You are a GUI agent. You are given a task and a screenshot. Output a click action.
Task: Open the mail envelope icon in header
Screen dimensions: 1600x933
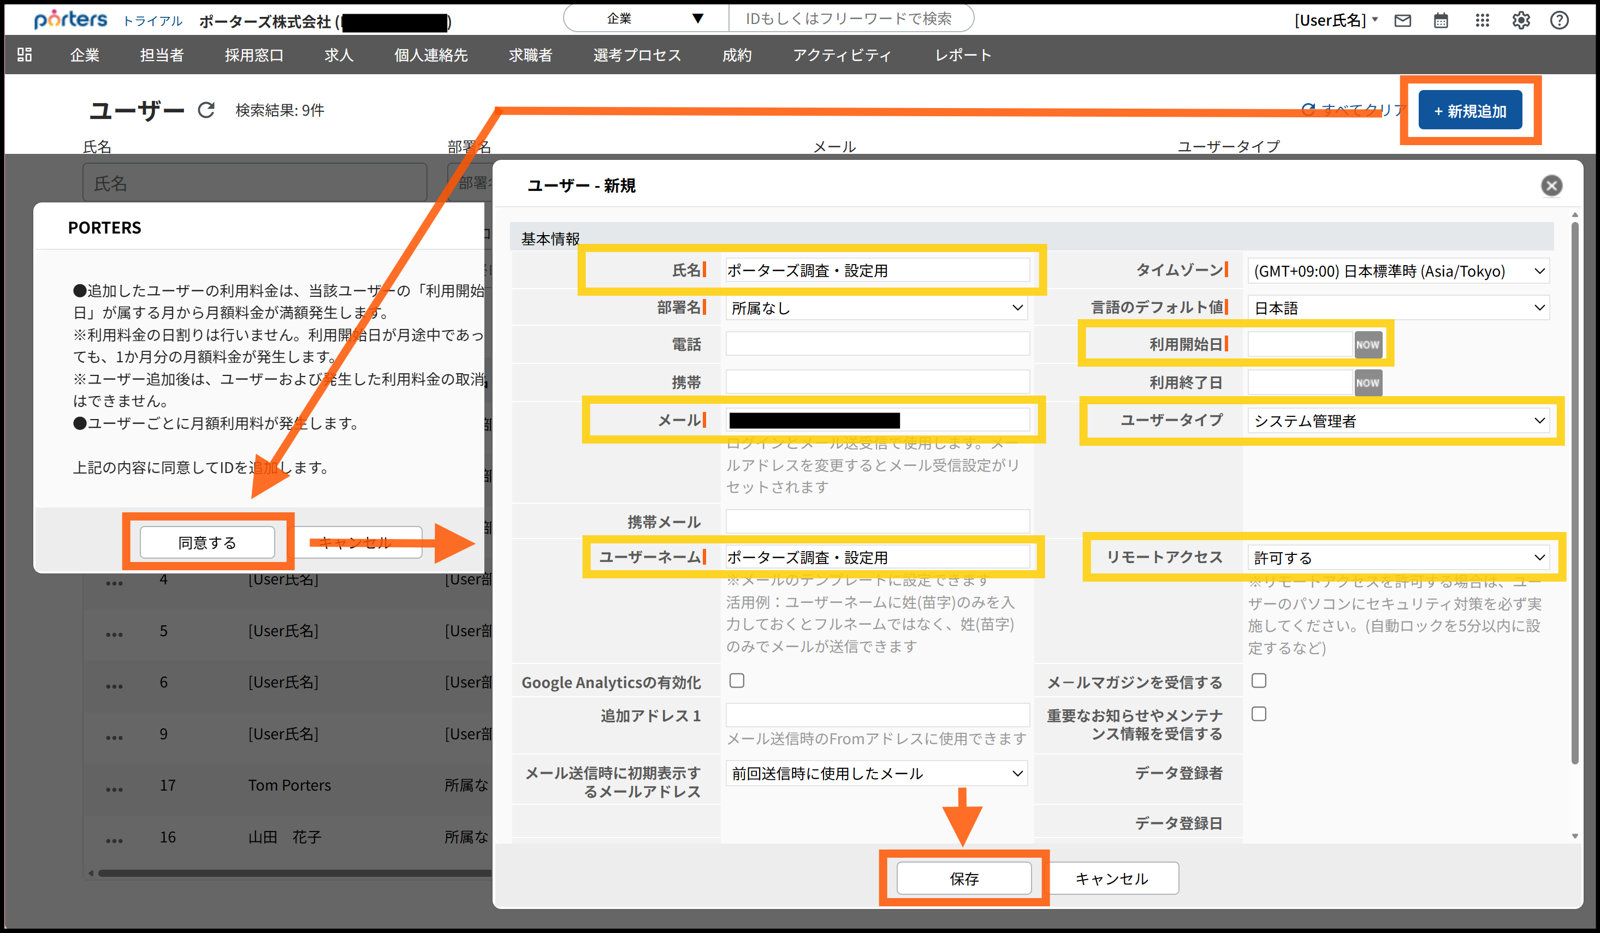(1402, 21)
